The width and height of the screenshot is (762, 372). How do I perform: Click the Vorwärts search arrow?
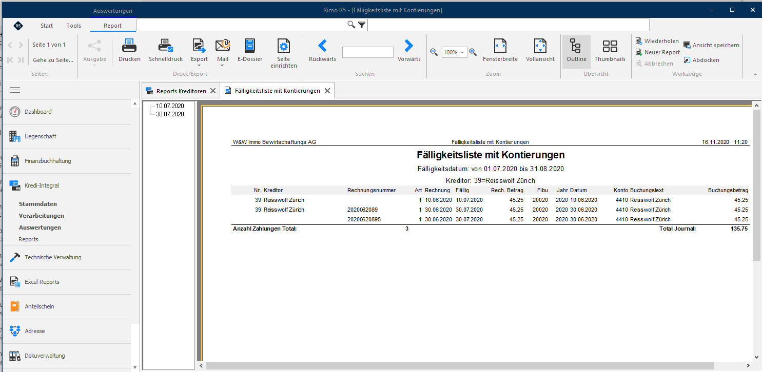point(408,46)
